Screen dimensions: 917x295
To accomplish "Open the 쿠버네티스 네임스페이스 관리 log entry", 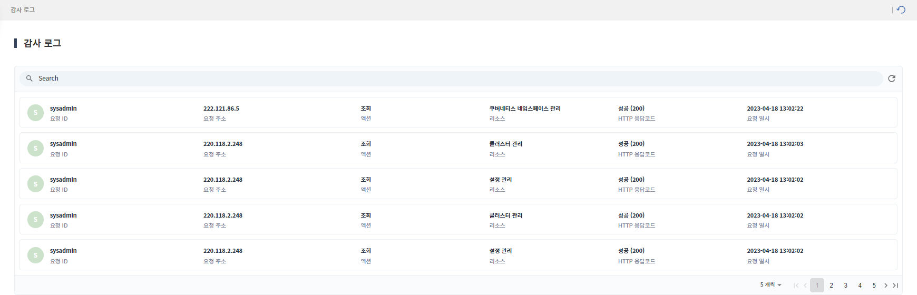I will pos(524,109).
